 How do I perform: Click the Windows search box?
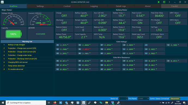click(26, 103)
